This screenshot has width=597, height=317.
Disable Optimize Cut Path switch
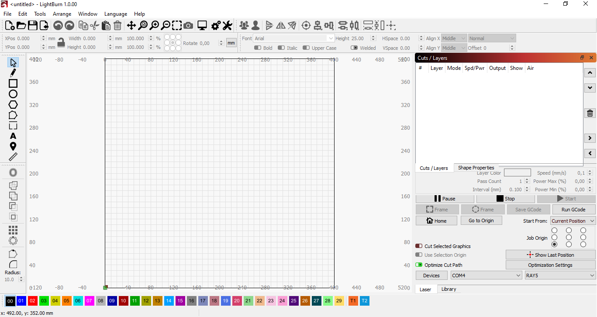click(x=419, y=265)
